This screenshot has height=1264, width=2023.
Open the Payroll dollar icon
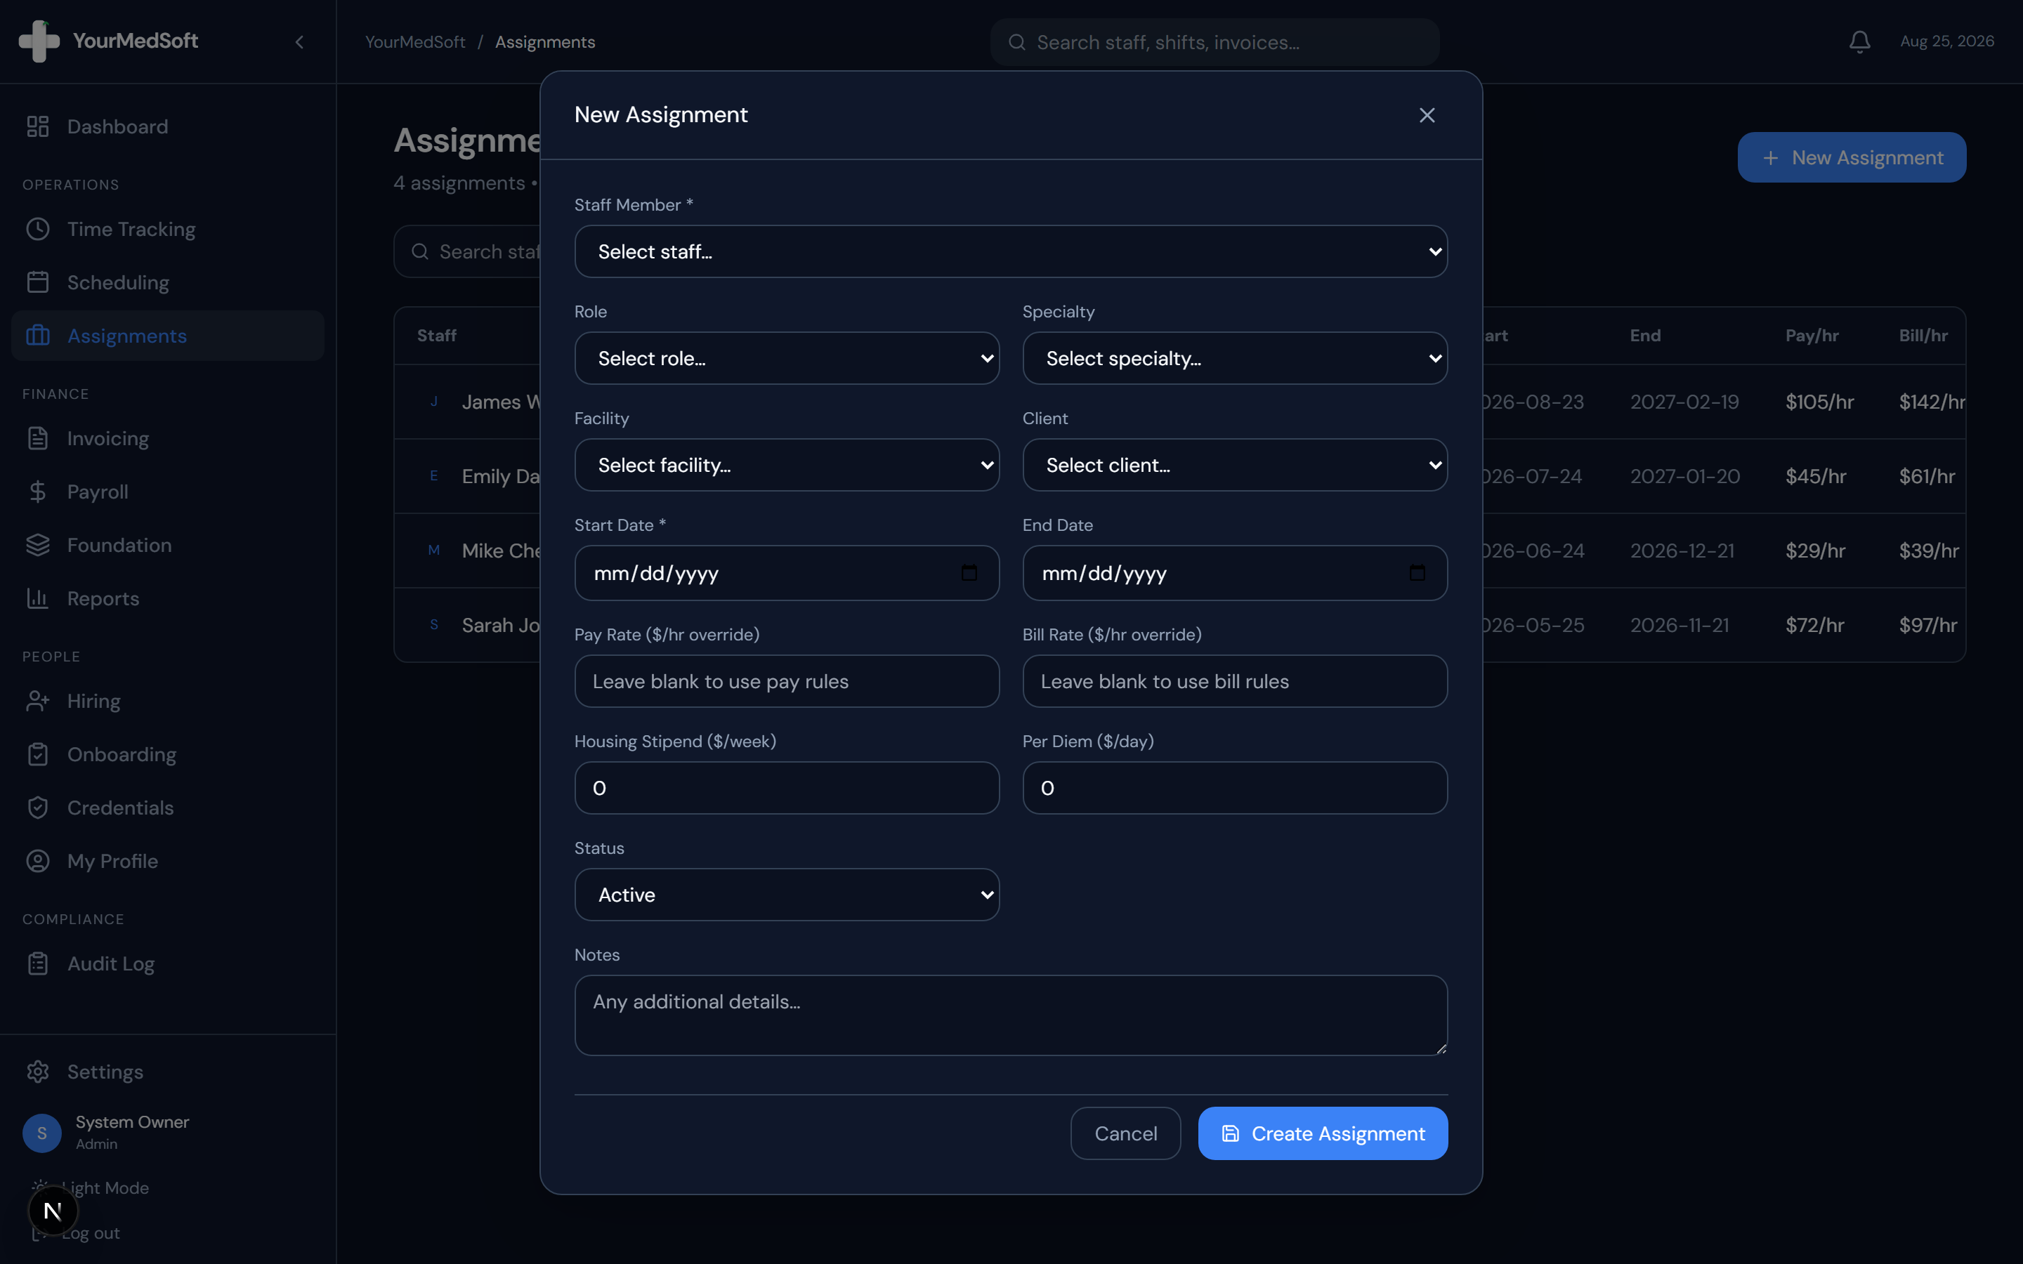(38, 492)
